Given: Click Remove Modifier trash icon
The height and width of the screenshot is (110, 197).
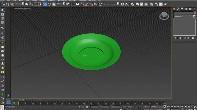Looking at the screenshot, I should (x=188, y=38).
